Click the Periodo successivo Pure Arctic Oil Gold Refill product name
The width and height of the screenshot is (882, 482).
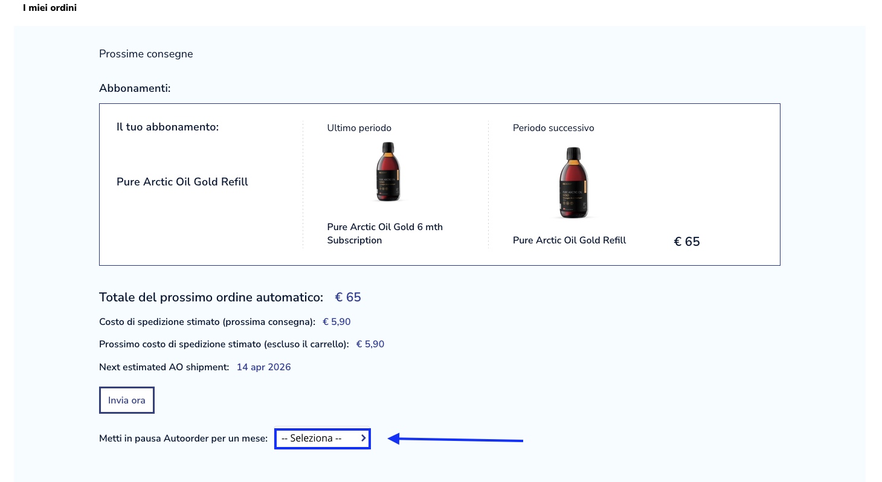(x=570, y=240)
